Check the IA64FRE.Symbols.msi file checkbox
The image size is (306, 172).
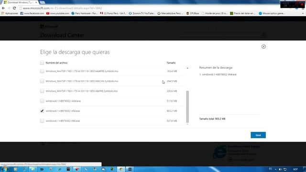[42, 71]
